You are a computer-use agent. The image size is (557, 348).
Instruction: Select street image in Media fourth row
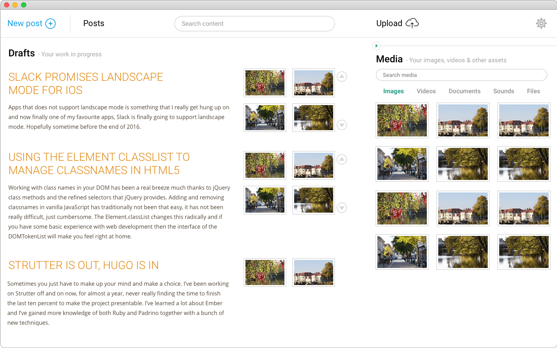(x=402, y=252)
